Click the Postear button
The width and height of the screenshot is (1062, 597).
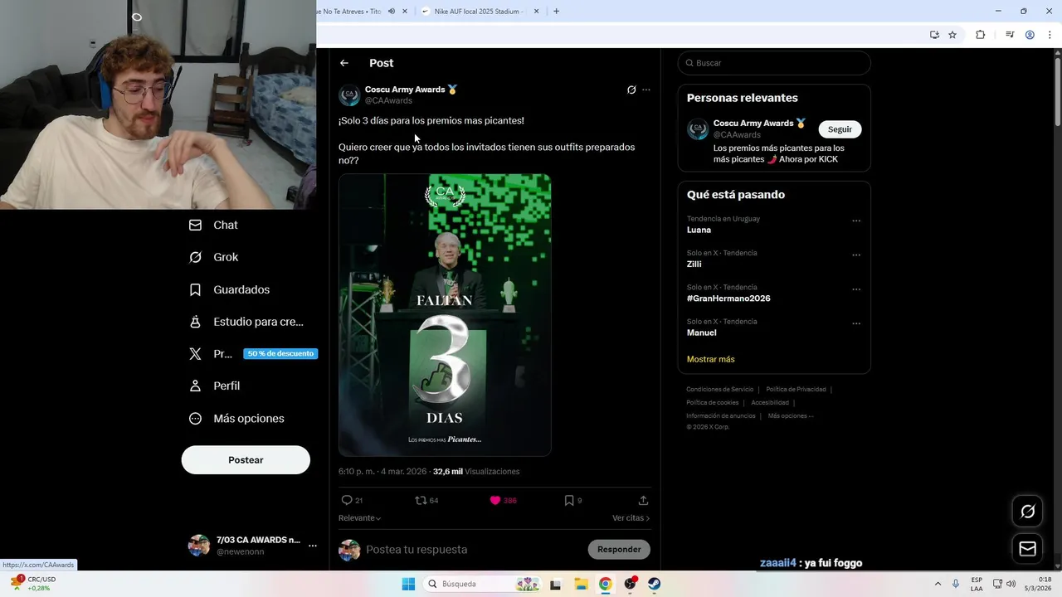246,460
